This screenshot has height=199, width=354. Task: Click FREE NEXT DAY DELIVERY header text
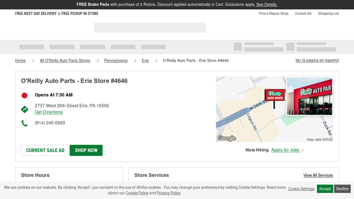[36, 14]
